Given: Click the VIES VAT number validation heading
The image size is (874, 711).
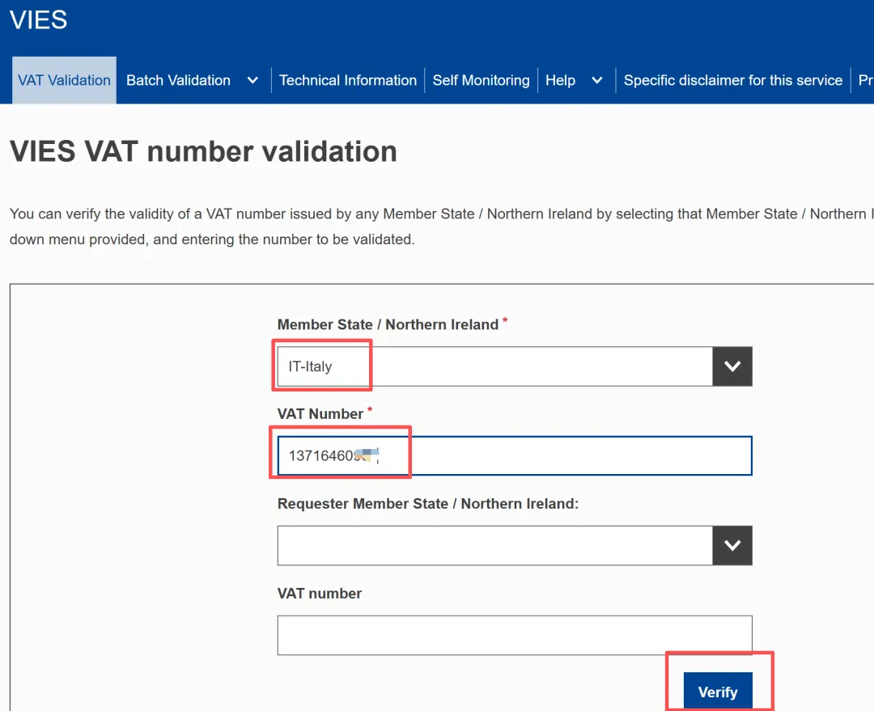Looking at the screenshot, I should point(203,151).
